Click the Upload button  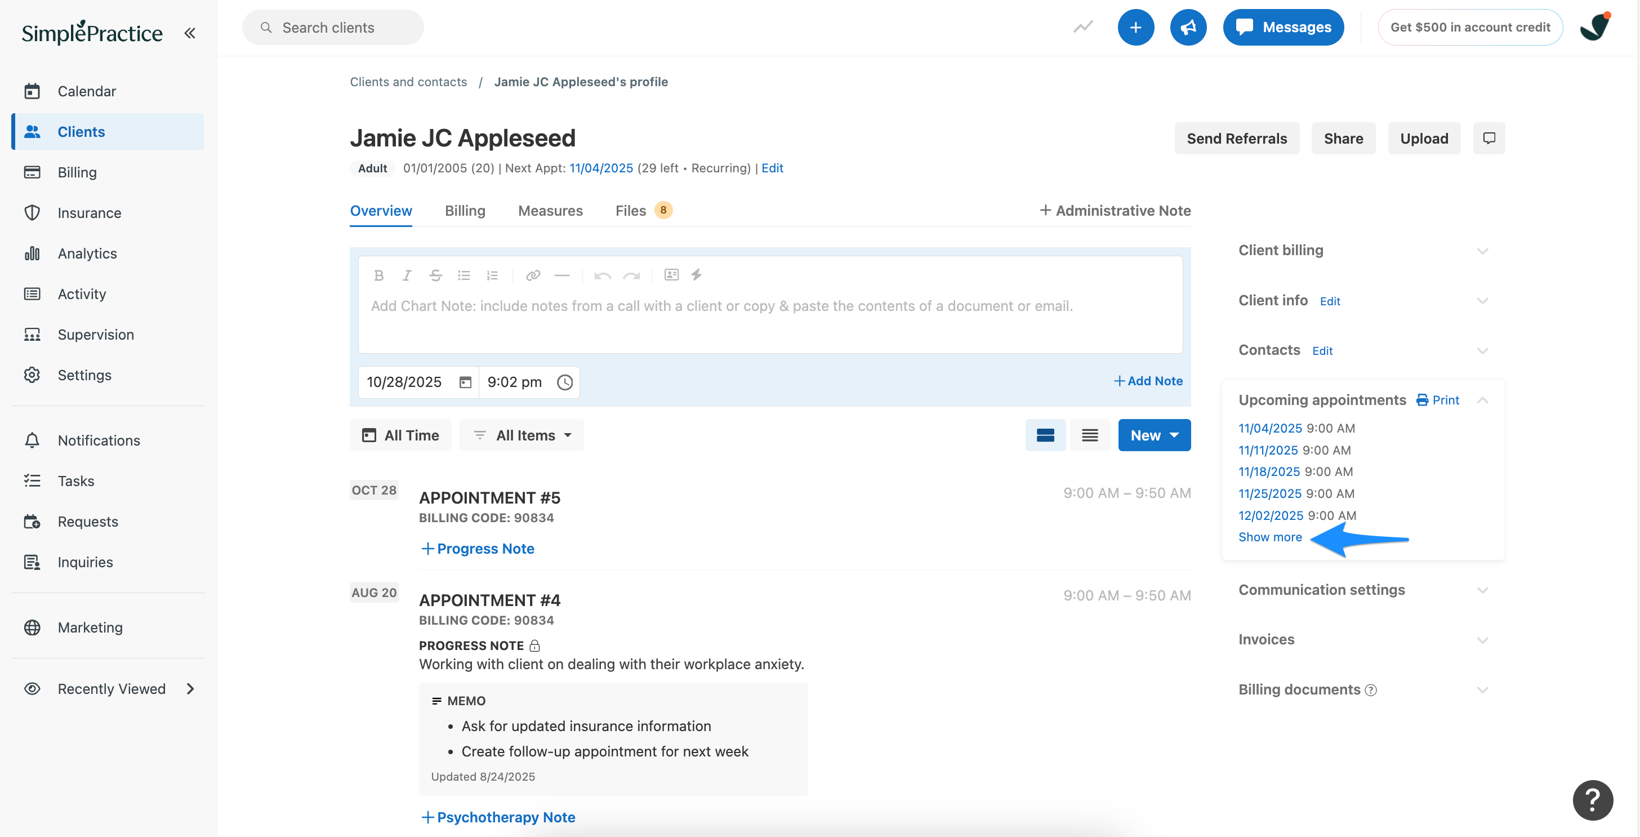(x=1424, y=138)
